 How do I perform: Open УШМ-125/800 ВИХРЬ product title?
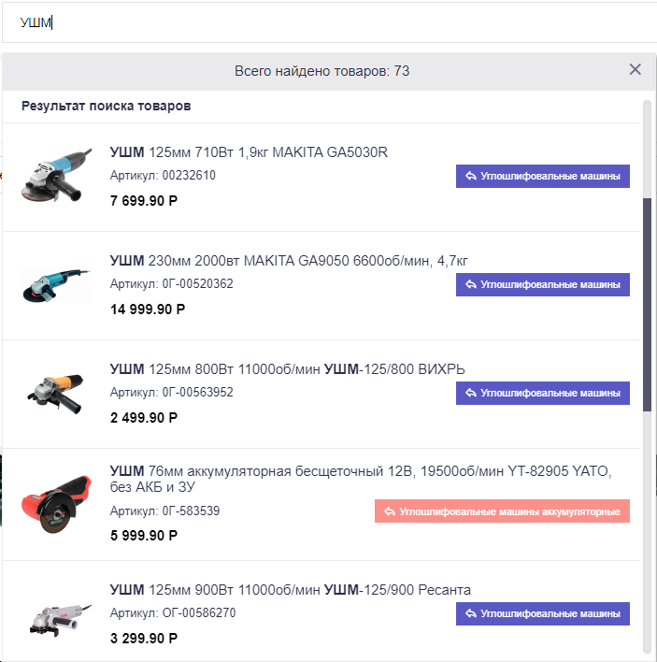287,369
